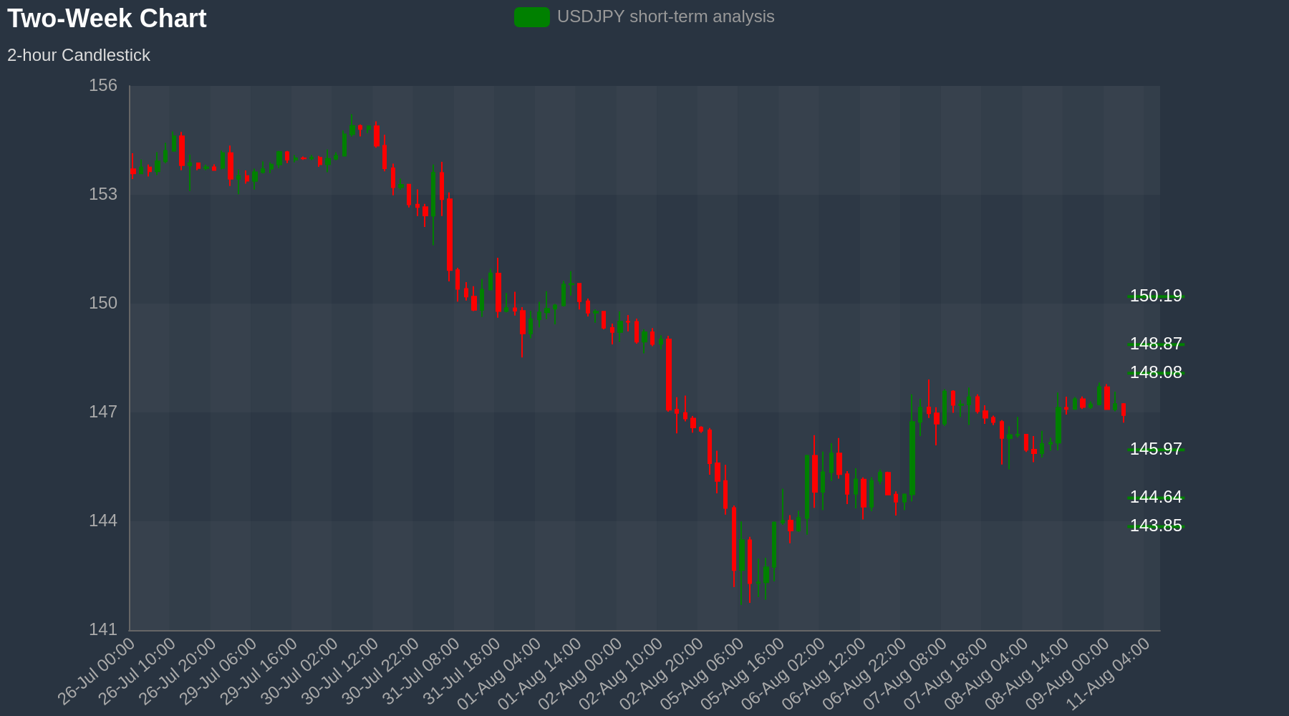
Task: Click the 2-hour Candlestick subtitle
Action: point(79,55)
